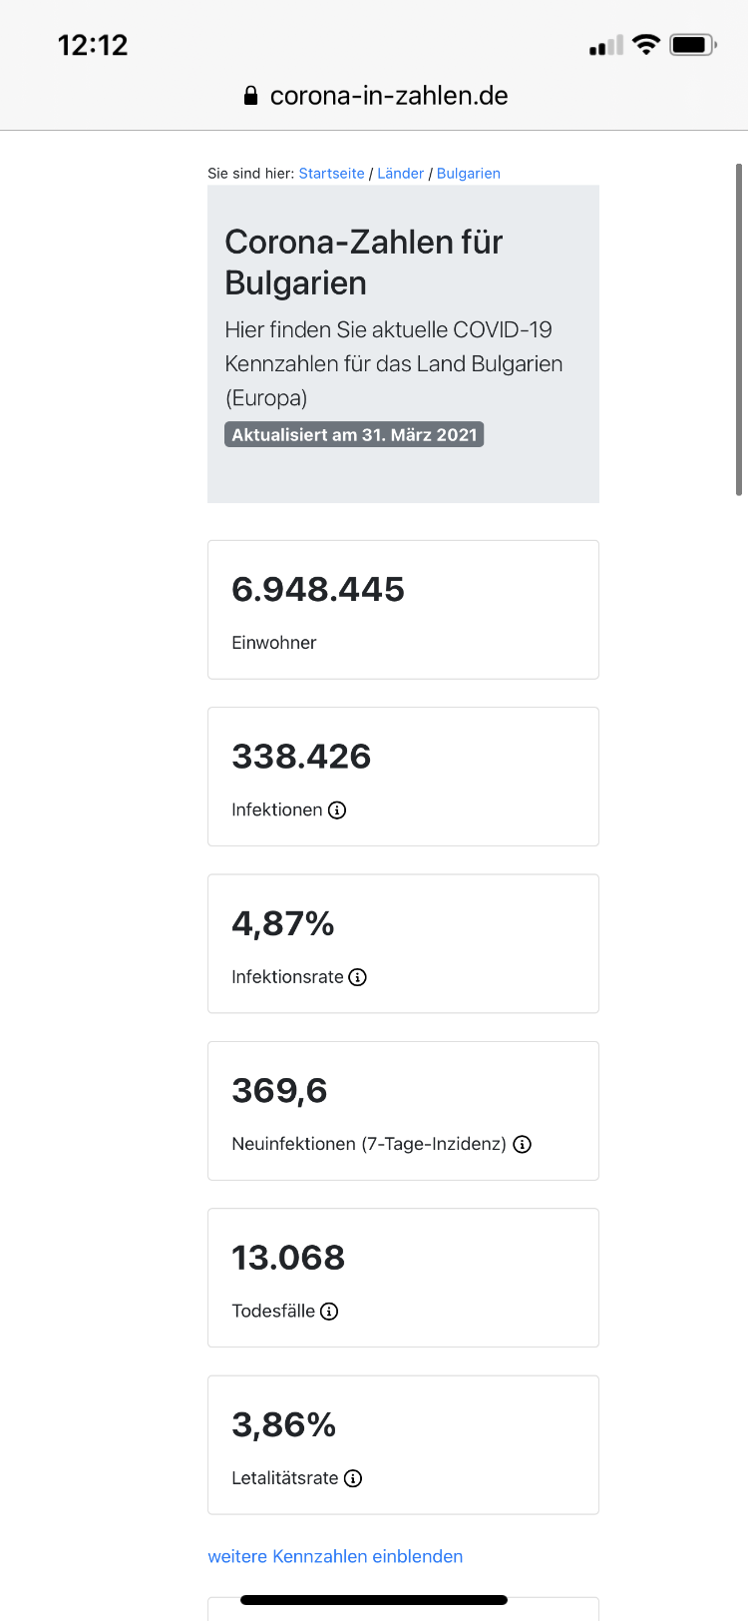The width and height of the screenshot is (748, 1621).
Task: Expand weitere Kennzahlen einblenden
Action: tap(335, 1556)
